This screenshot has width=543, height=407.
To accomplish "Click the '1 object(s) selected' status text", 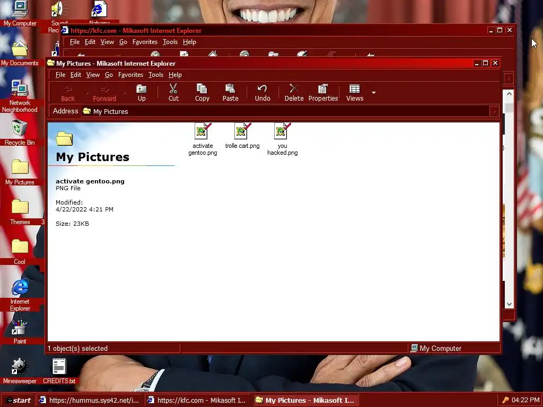I will 77,349.
